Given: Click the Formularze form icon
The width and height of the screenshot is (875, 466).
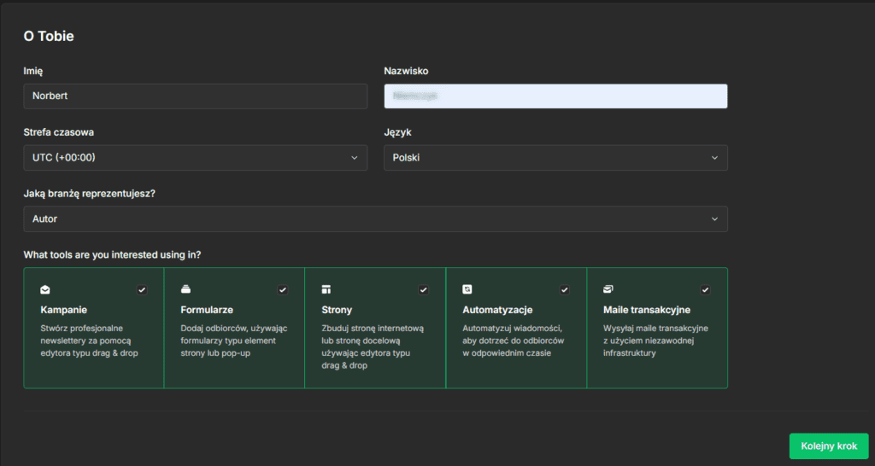Looking at the screenshot, I should (185, 290).
